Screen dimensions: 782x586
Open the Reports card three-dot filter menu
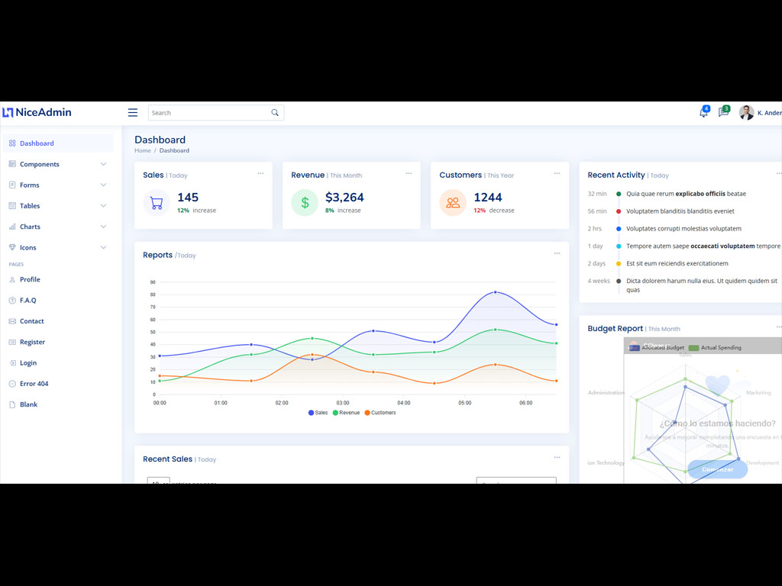pos(557,253)
